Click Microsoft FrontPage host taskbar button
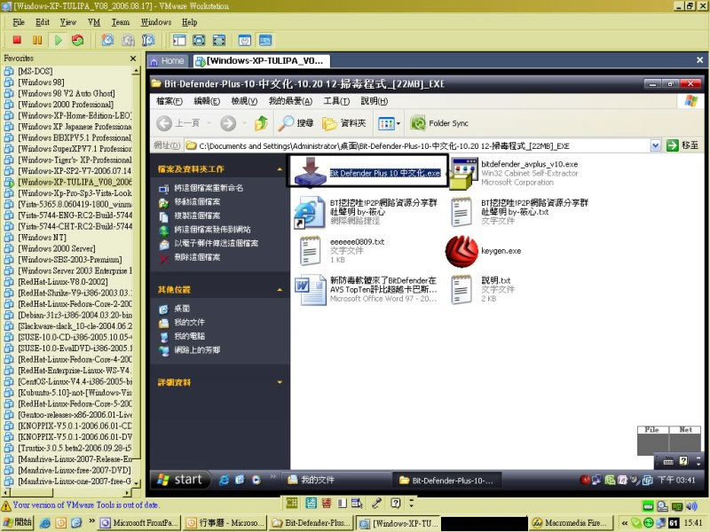 139,523
